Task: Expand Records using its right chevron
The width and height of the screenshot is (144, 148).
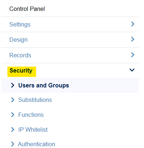Action: pyautogui.click(x=133, y=55)
